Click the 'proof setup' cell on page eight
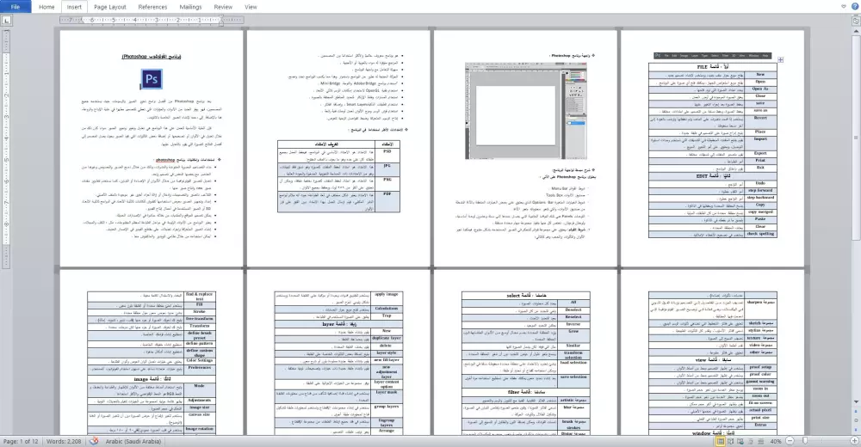This screenshot has width=861, height=447. click(x=760, y=367)
